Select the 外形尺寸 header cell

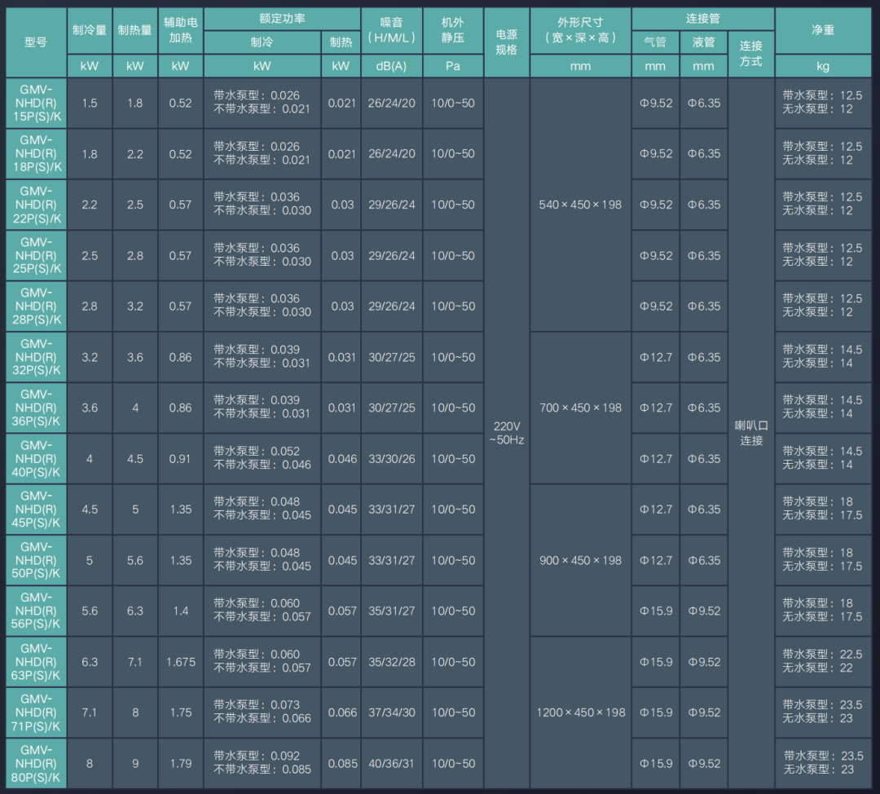click(x=580, y=31)
